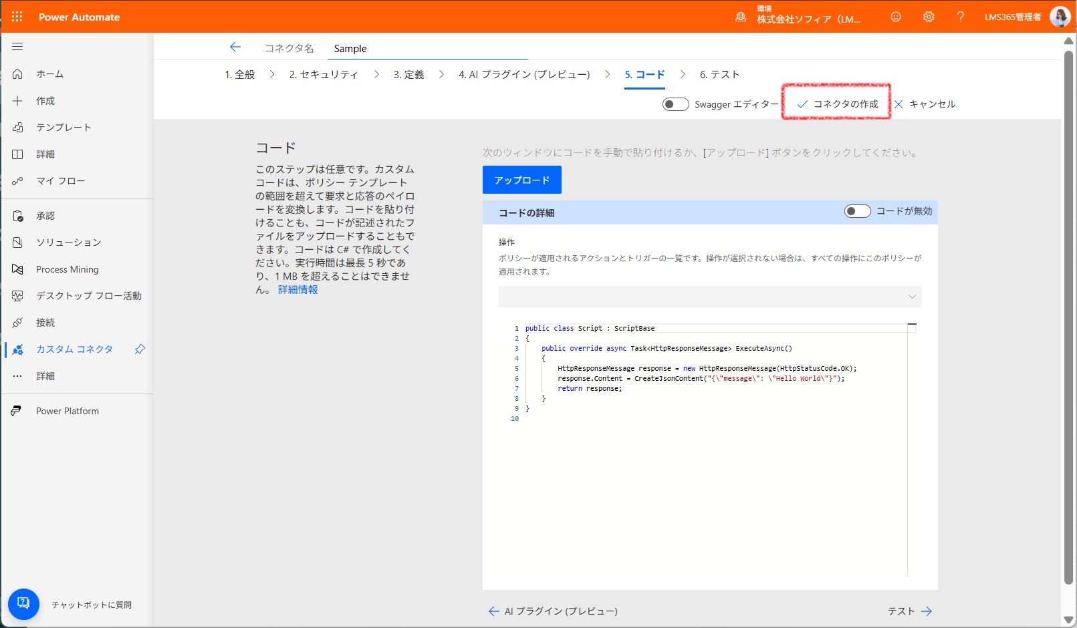Open デスクトップ フロー活動 in the sidebar
The width and height of the screenshot is (1077, 628).
[x=89, y=296]
